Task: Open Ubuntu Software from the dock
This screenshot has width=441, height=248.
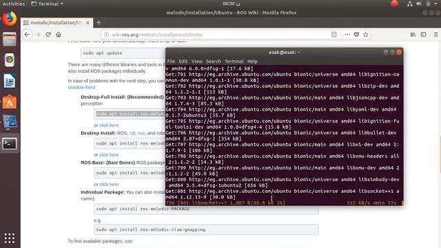Action: [10, 102]
